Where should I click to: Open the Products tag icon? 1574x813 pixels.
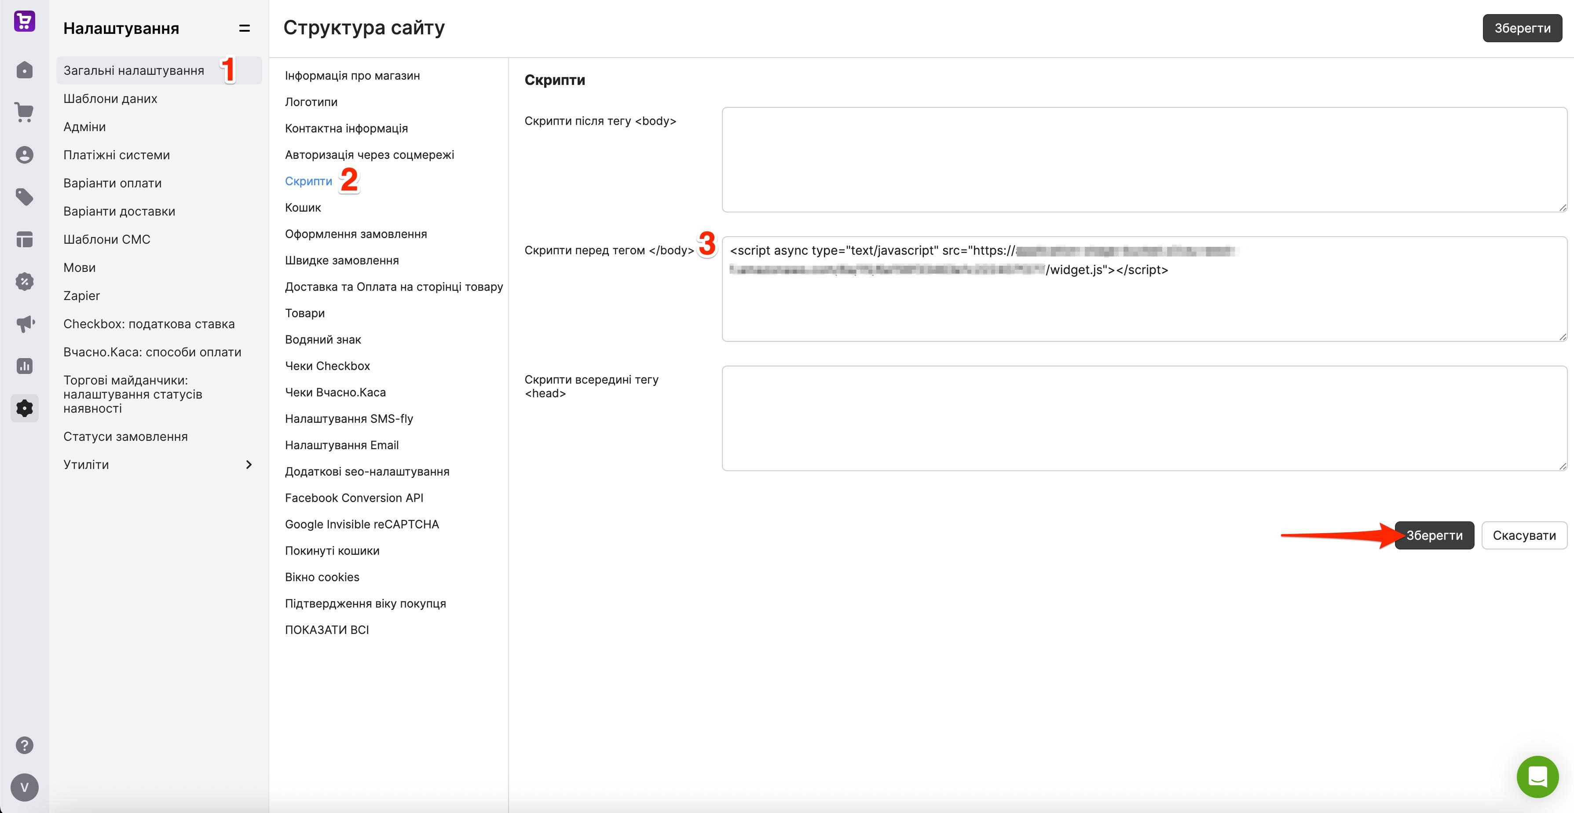tap(25, 197)
